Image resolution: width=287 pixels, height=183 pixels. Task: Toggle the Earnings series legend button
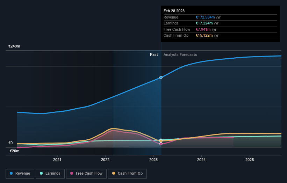coord(50,174)
